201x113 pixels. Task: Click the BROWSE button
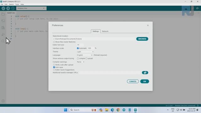[x=142, y=39]
